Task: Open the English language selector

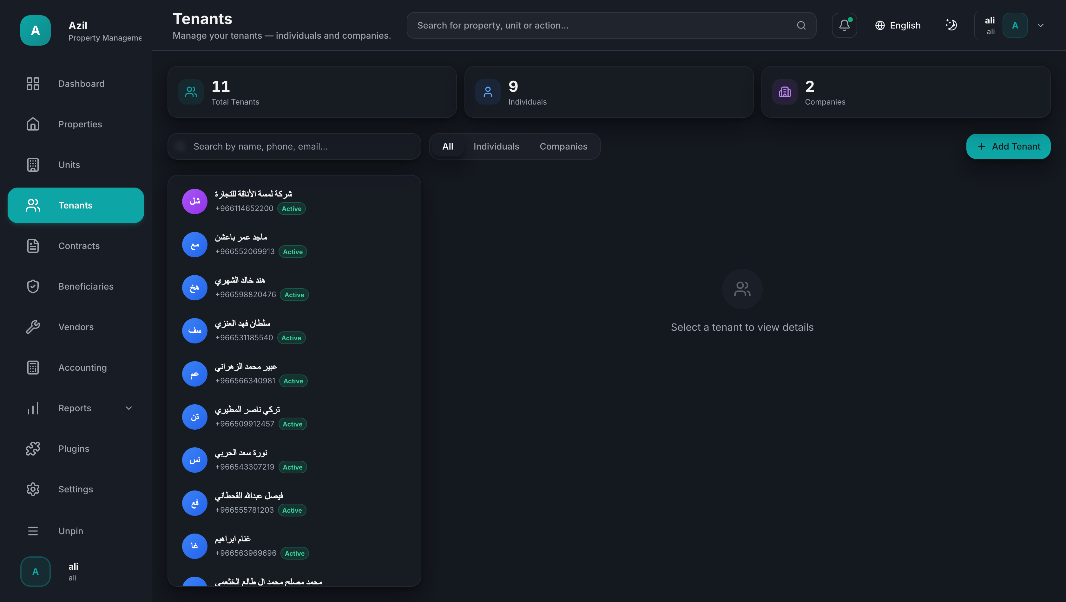Action: (x=898, y=25)
